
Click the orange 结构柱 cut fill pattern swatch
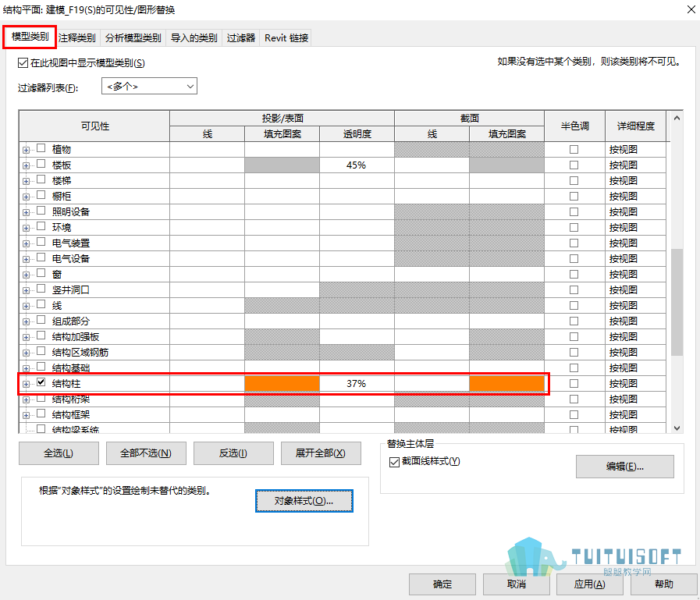coord(506,383)
